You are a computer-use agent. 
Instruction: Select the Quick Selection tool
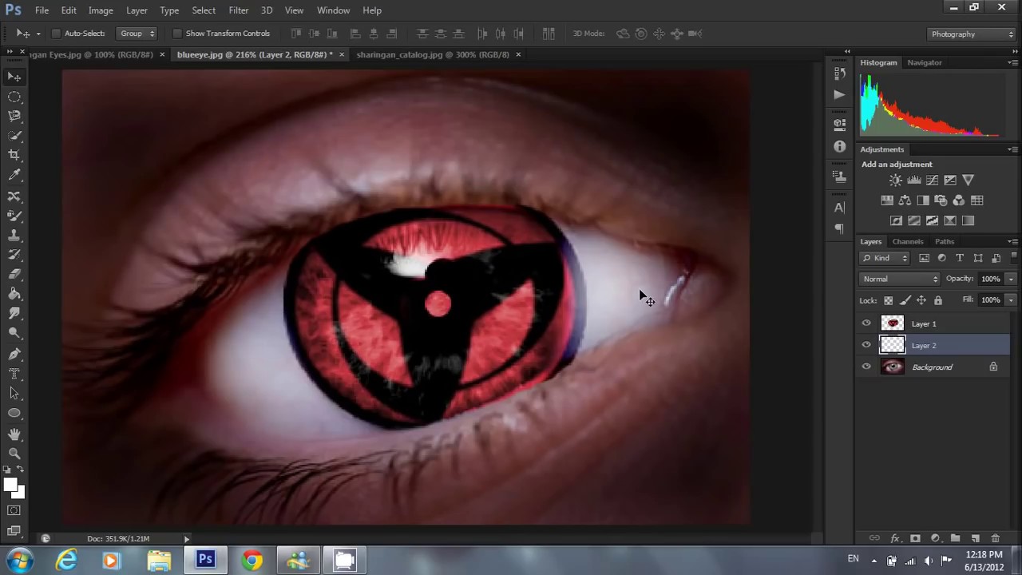pyautogui.click(x=14, y=136)
